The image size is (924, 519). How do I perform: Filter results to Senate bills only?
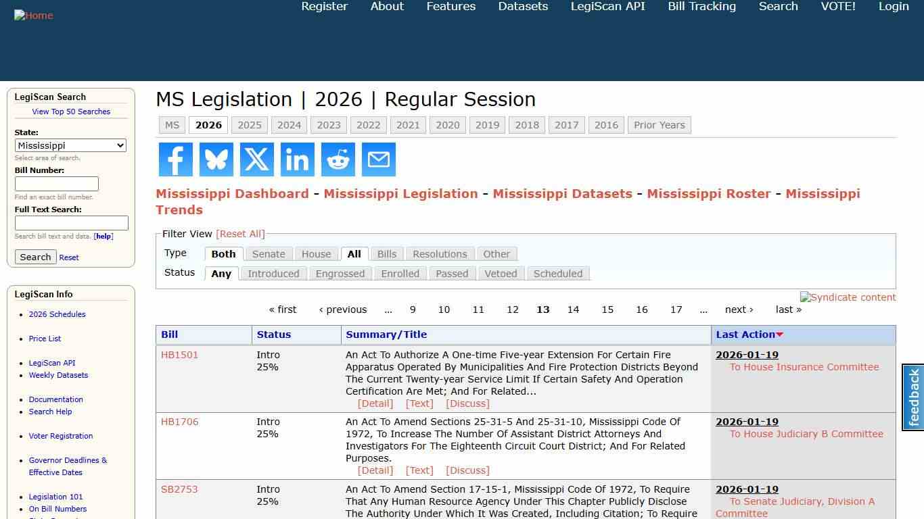(269, 253)
